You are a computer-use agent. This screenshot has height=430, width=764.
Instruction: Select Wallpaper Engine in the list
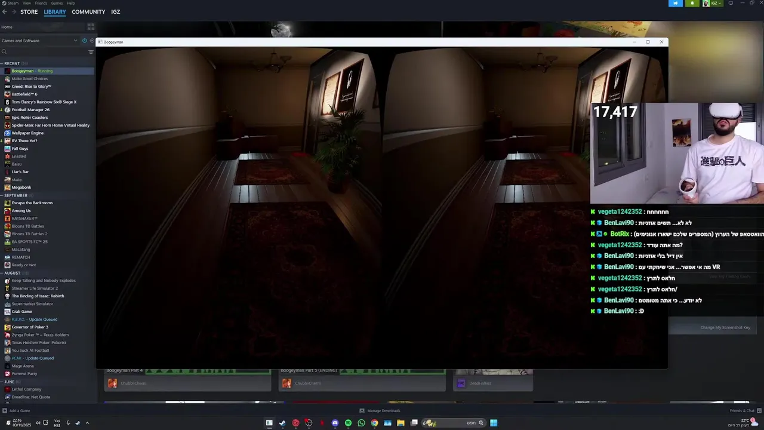(47, 133)
